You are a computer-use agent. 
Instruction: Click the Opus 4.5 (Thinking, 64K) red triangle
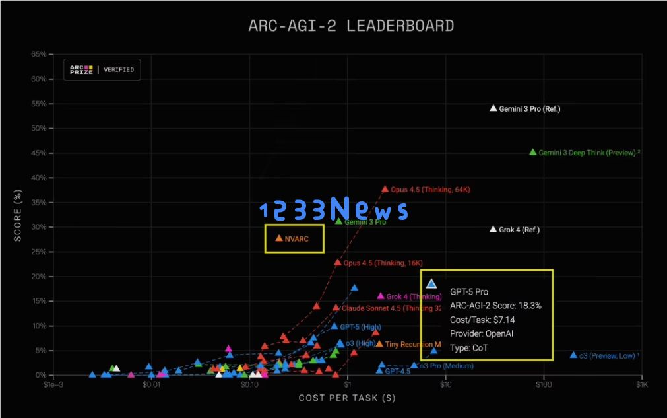click(385, 189)
